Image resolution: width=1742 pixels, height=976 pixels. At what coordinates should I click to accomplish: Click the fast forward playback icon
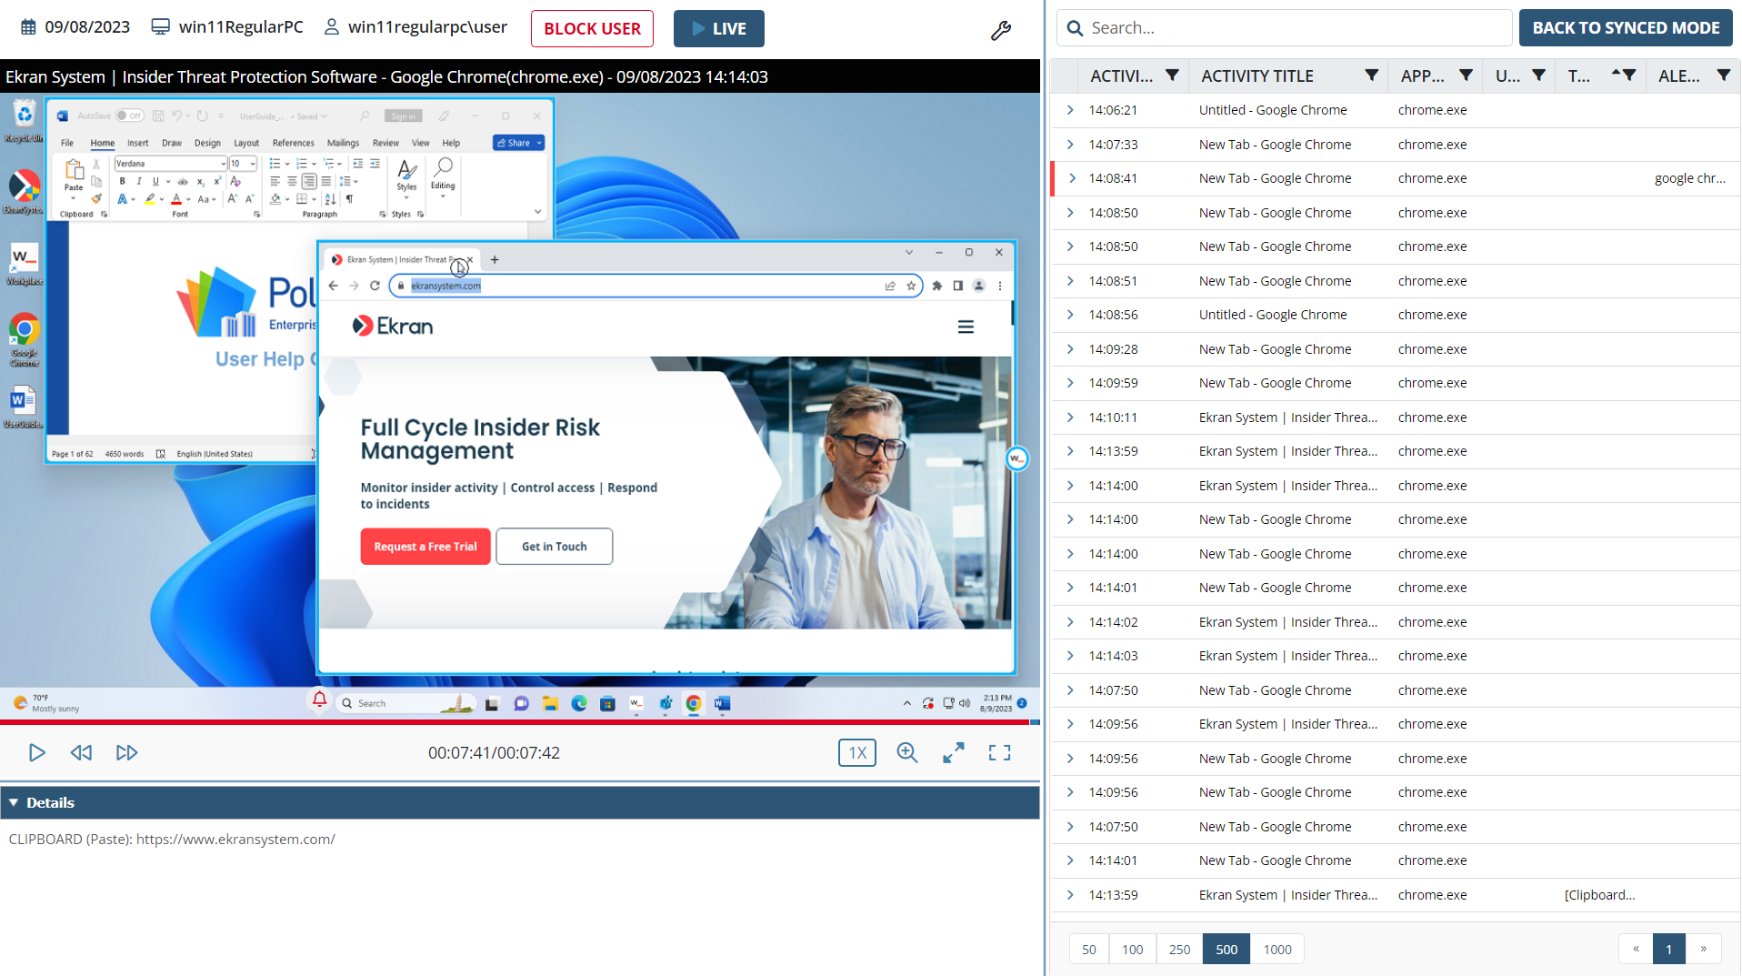tap(126, 752)
